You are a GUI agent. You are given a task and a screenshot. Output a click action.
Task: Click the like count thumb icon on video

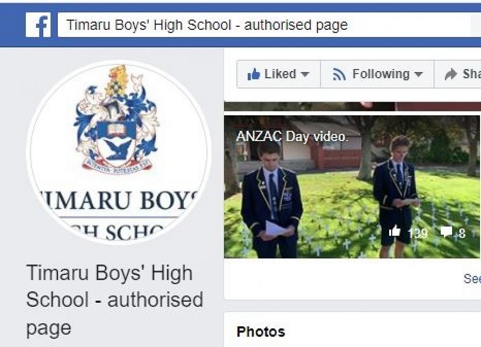395,231
